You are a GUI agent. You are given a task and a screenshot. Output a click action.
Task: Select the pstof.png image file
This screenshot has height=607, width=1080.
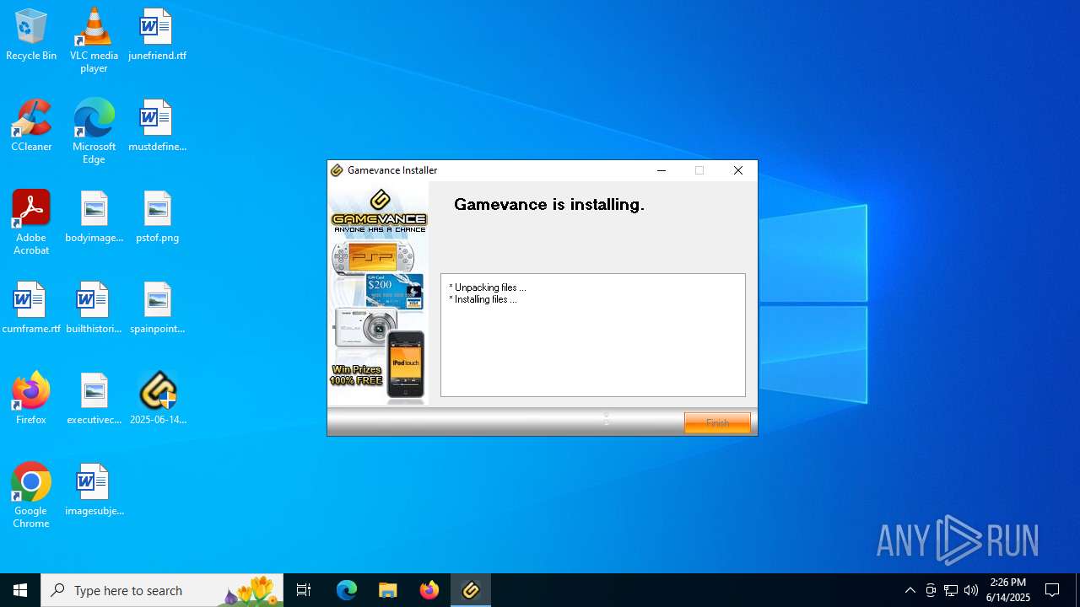coord(157,218)
